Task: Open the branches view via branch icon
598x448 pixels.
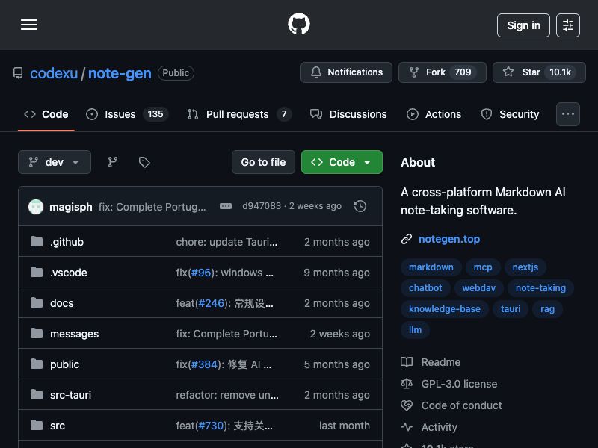Action: pyautogui.click(x=112, y=162)
